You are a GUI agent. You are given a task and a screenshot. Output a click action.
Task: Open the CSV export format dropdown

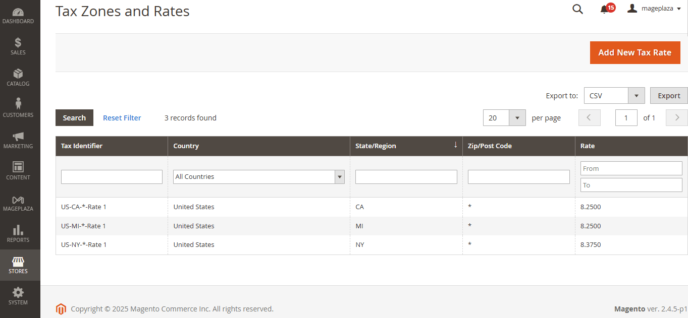(636, 95)
